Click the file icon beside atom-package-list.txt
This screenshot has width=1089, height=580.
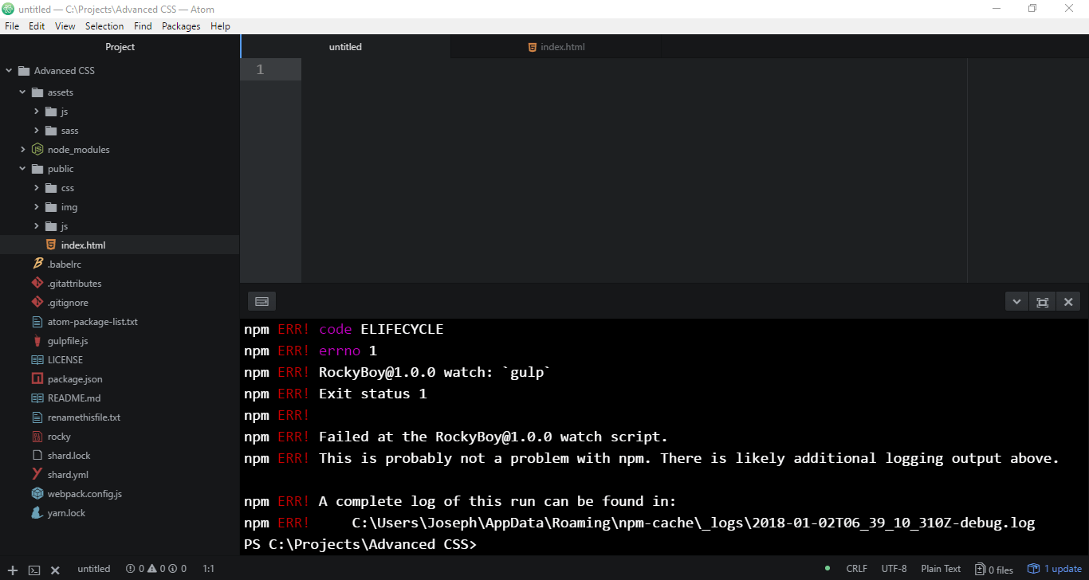pos(37,322)
